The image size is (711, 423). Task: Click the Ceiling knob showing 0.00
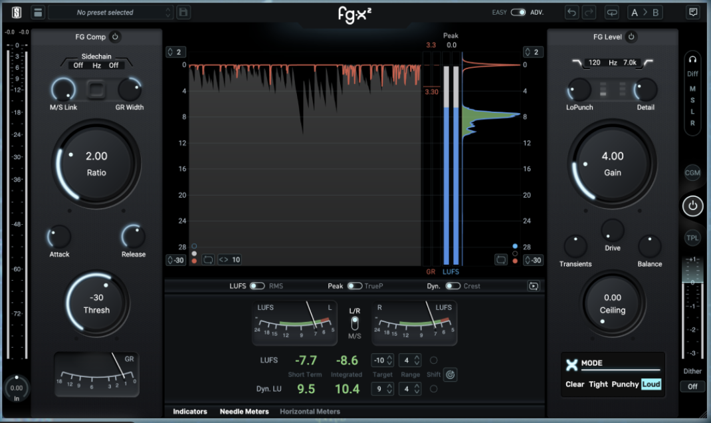613,303
